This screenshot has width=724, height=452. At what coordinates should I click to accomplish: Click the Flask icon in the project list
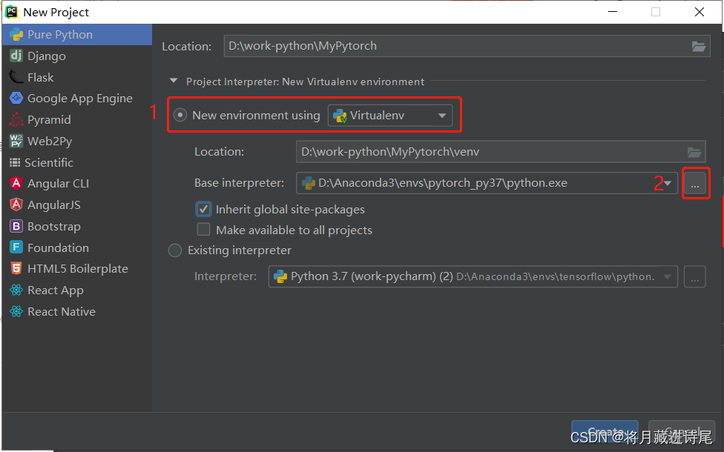click(16, 77)
